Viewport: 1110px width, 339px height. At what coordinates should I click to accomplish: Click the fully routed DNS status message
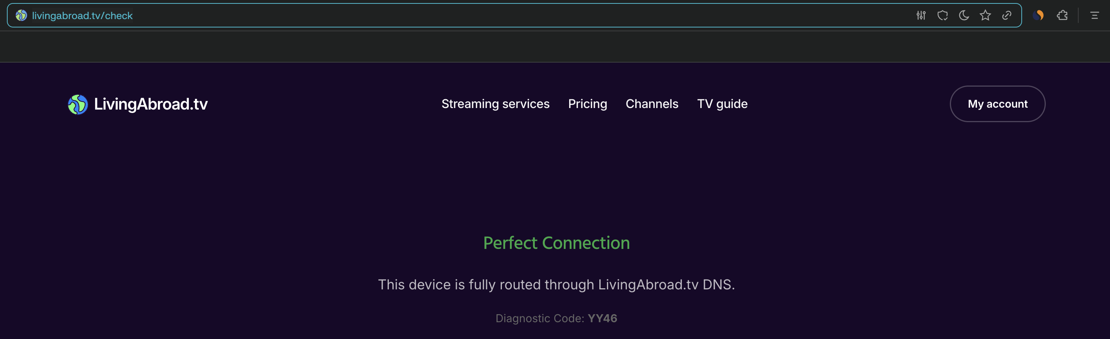click(x=556, y=284)
